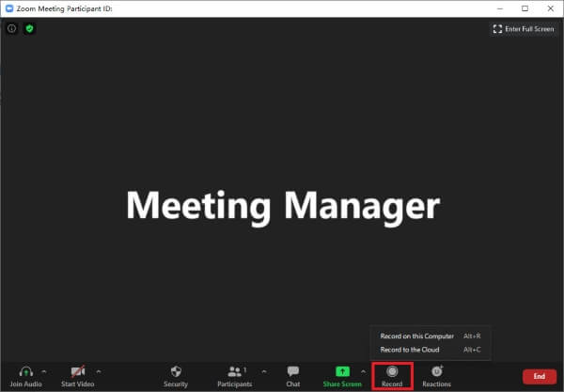Click the Zoom logo in title bar
564x392 pixels.
coord(8,8)
